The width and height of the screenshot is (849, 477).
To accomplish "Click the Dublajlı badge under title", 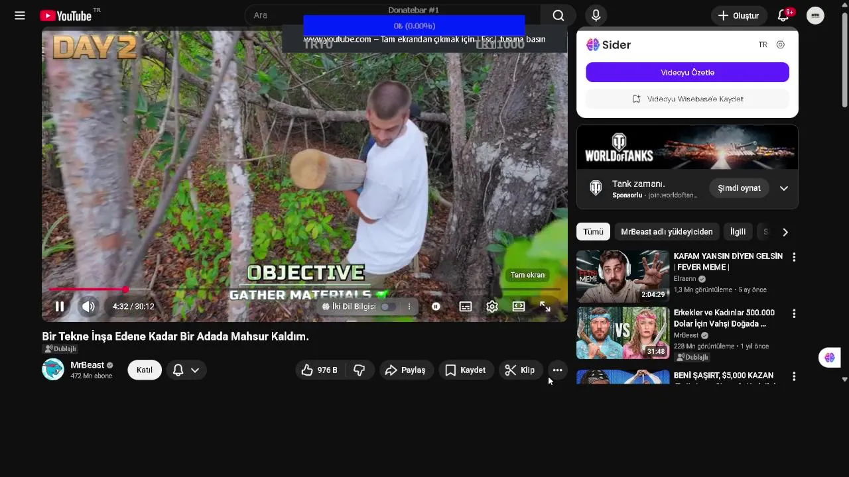I will point(60,349).
